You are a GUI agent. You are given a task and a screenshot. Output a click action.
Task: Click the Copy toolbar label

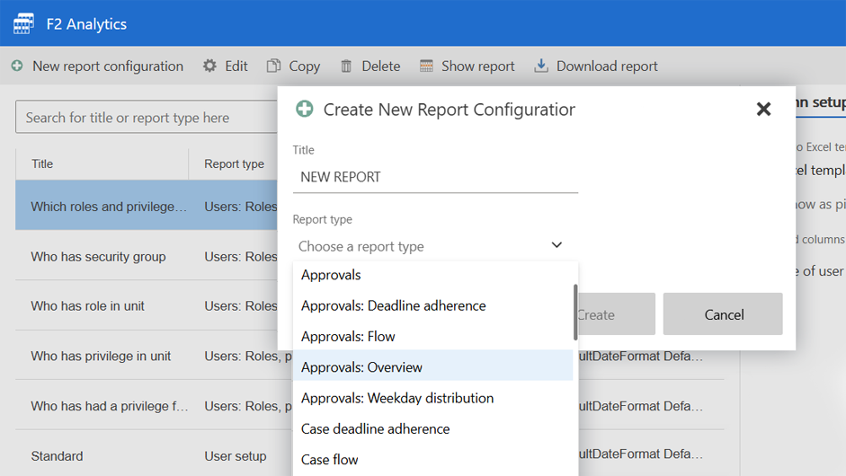(304, 66)
